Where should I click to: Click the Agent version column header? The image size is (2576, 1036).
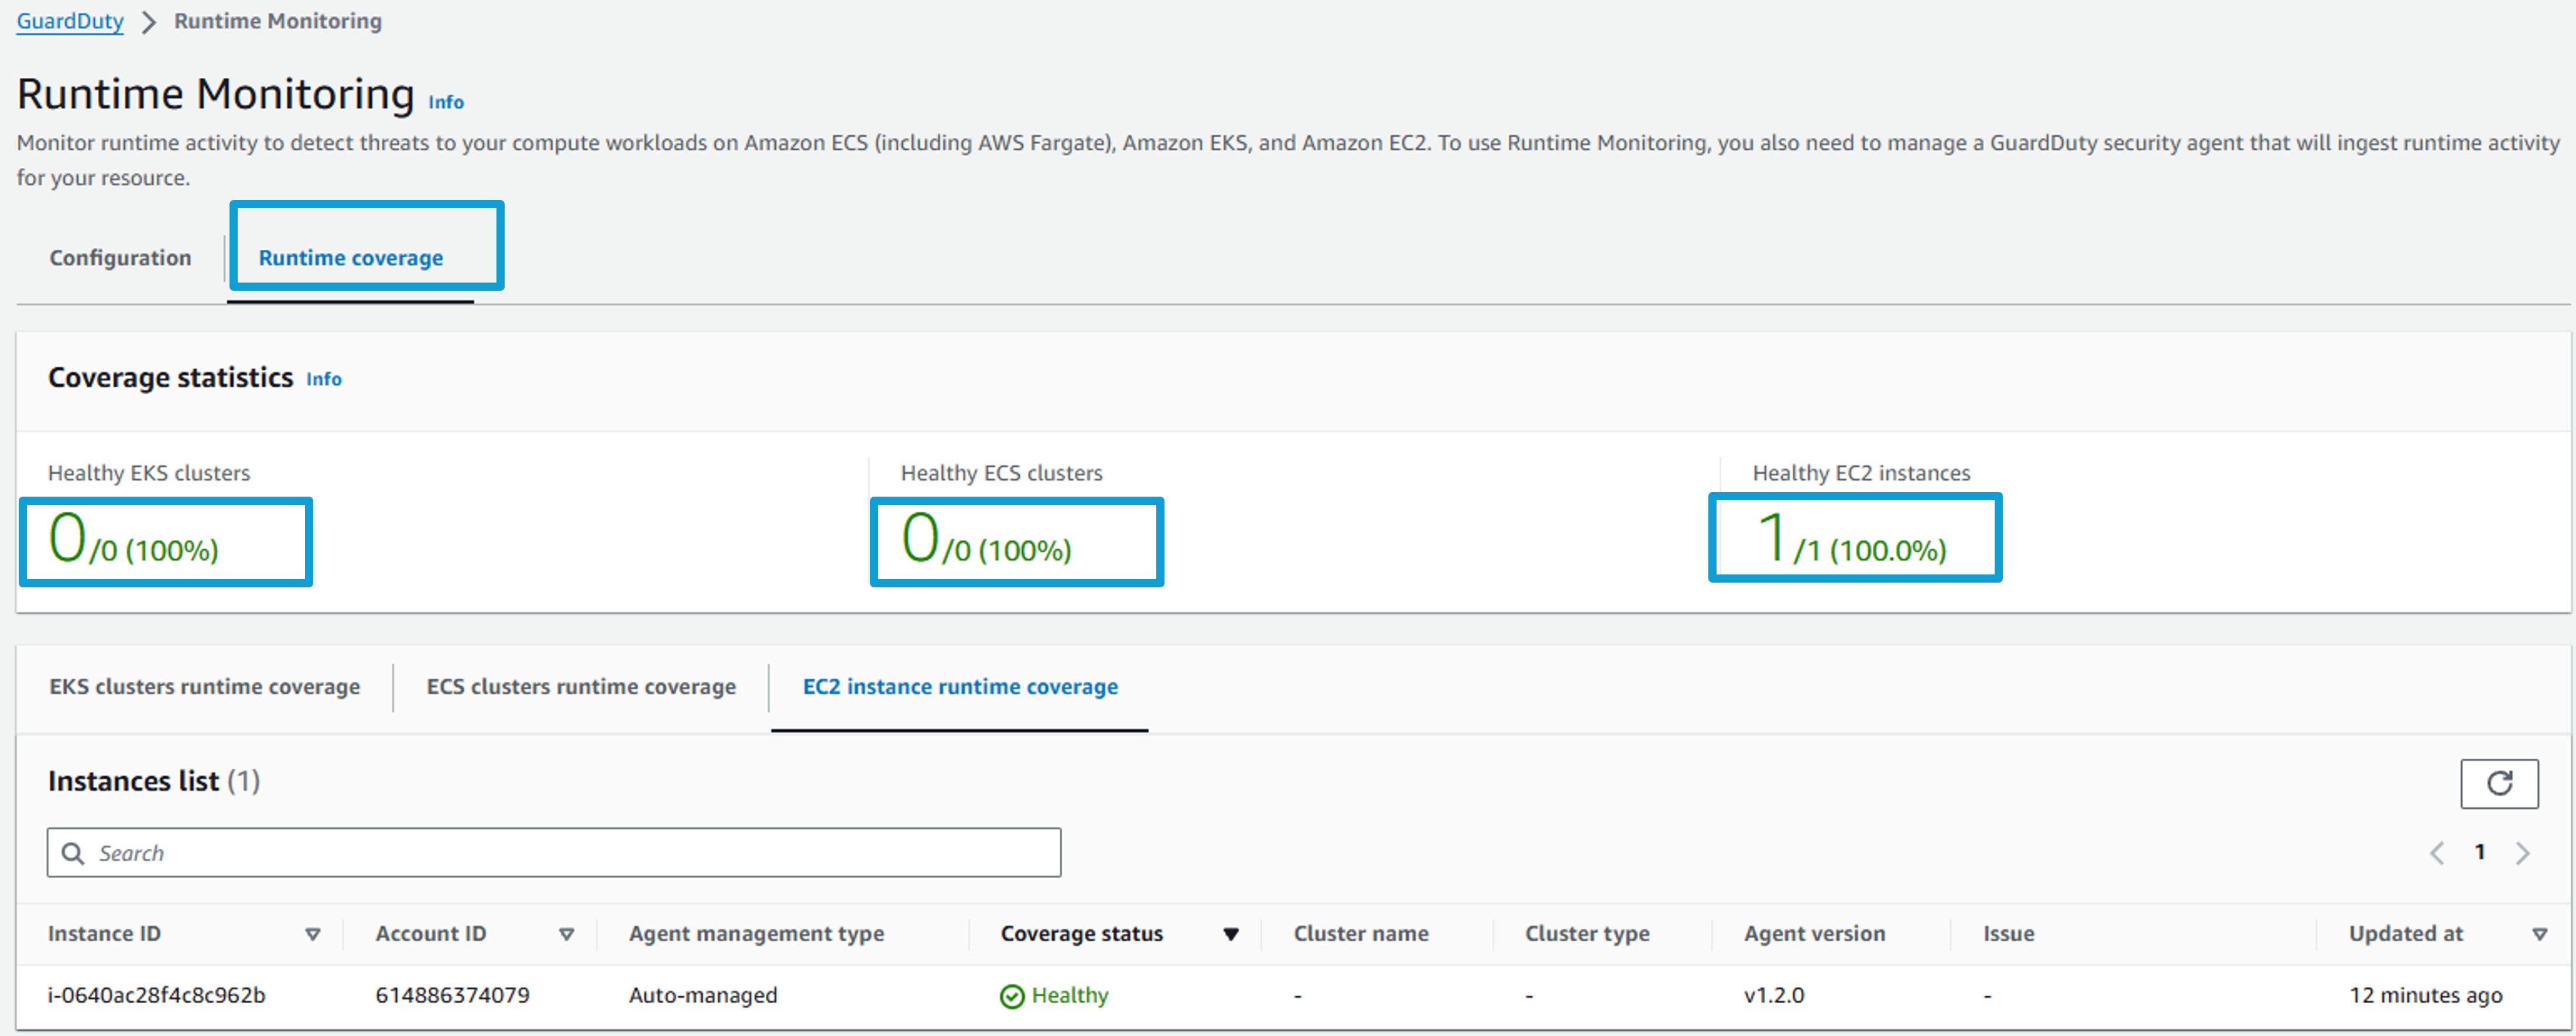1814,933
